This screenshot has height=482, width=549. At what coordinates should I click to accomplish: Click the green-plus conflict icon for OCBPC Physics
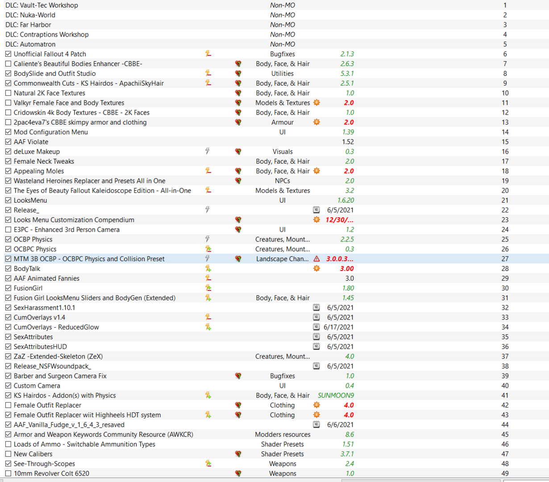tap(208, 249)
